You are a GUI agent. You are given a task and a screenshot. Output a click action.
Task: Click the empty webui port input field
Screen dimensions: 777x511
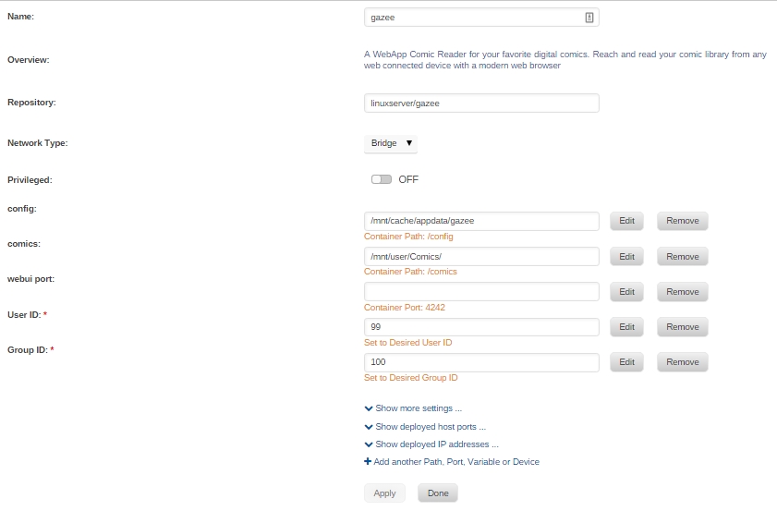click(481, 291)
